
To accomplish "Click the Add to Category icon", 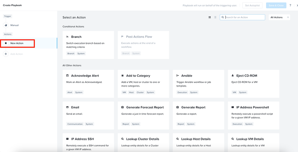I will click(122, 75).
